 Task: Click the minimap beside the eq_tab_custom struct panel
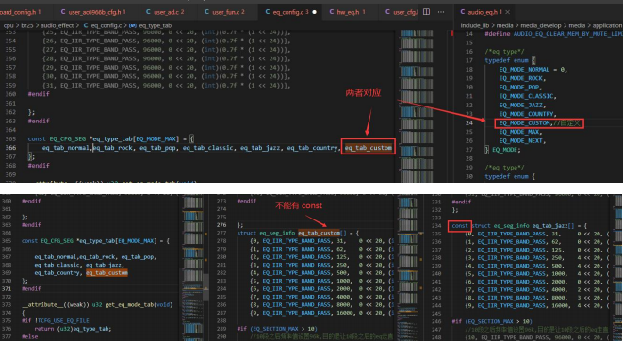coord(408,268)
